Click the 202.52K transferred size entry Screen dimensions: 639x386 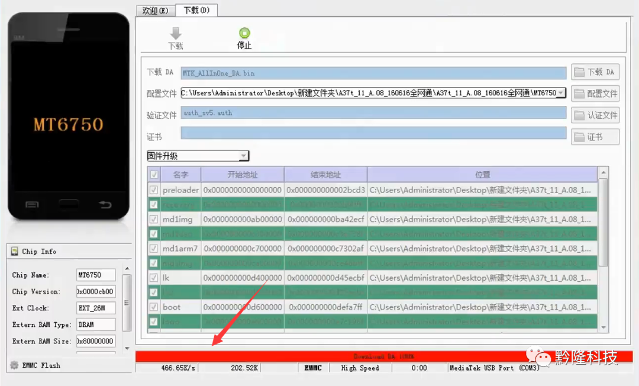pyautogui.click(x=244, y=368)
